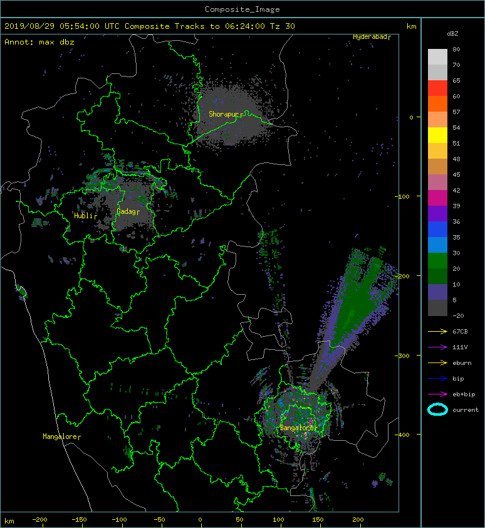
Task: Click the cyan current ellipse symbol
Action: coord(437,409)
